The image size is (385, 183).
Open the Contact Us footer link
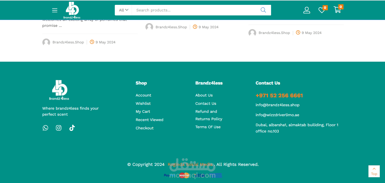tap(206, 103)
